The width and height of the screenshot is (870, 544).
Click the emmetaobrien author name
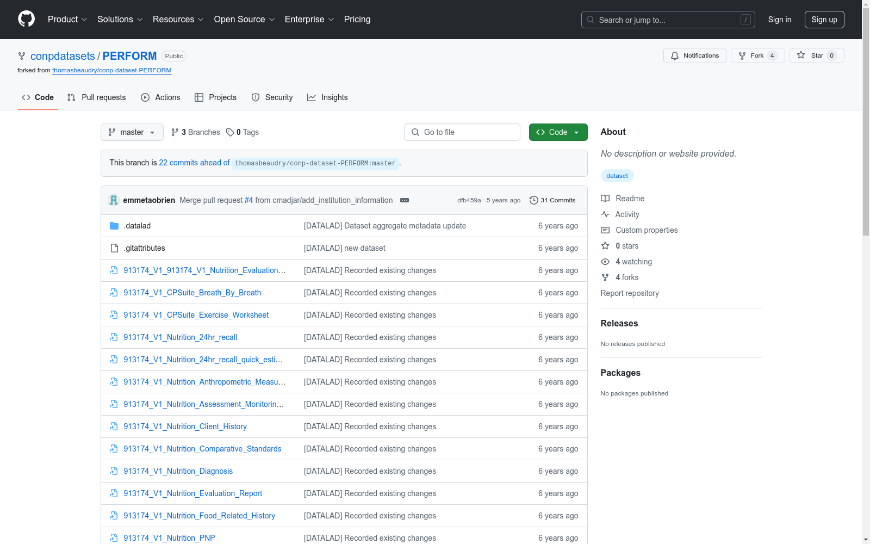pyautogui.click(x=149, y=200)
